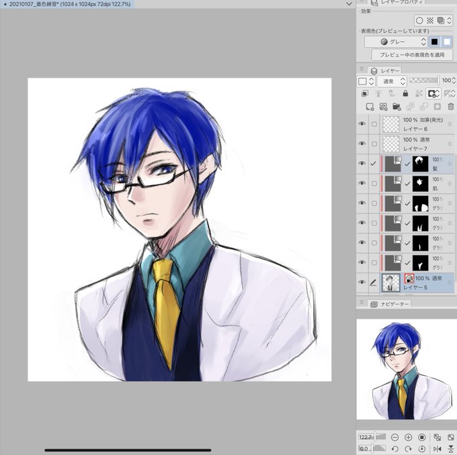Click the white drawing color swatch
Viewport: 457px width, 455px height.
point(447,42)
